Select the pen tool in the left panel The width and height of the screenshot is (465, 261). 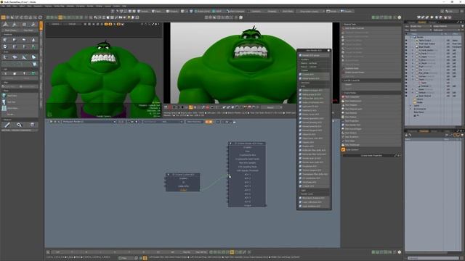tap(7, 125)
